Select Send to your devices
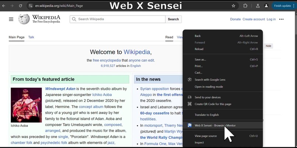 click(x=223, y=97)
